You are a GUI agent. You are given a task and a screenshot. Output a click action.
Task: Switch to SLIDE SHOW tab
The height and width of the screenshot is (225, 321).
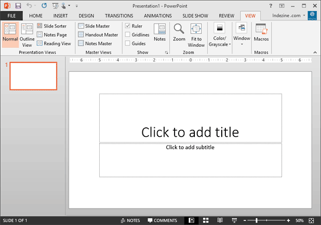(x=195, y=16)
